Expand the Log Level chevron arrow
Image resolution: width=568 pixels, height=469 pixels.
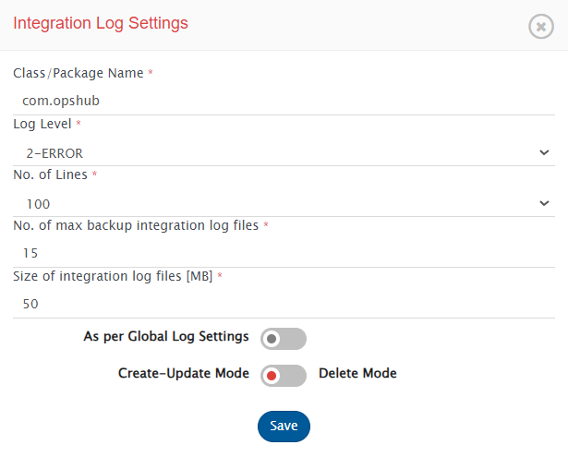(x=544, y=152)
